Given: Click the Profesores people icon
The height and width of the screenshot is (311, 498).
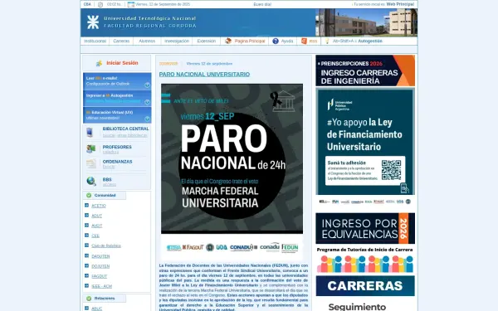Looking at the screenshot, I should tap(90, 148).
